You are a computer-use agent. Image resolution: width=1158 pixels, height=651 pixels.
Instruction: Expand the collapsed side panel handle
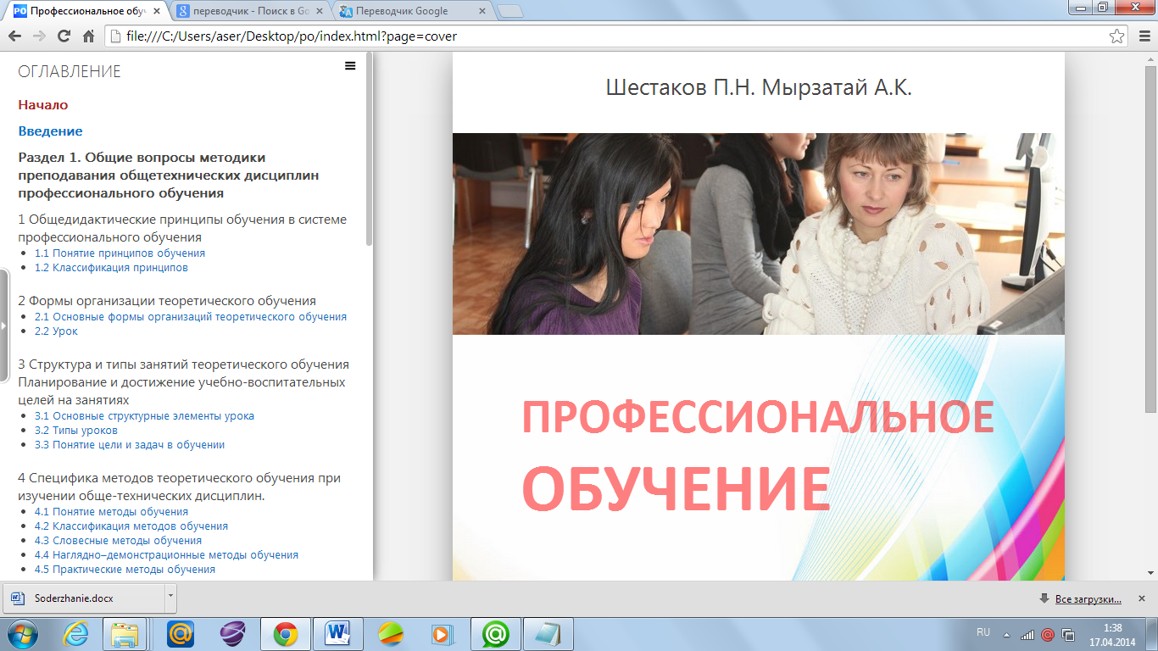pyautogui.click(x=3, y=325)
